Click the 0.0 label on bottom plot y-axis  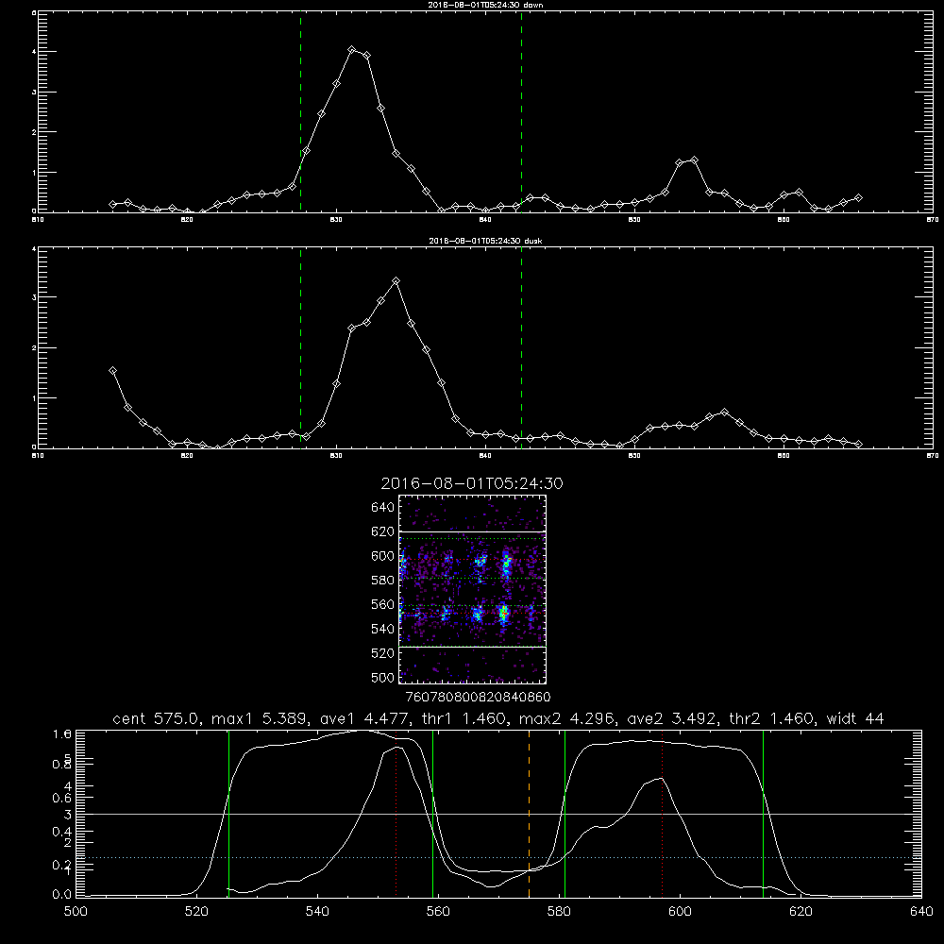pos(62,895)
